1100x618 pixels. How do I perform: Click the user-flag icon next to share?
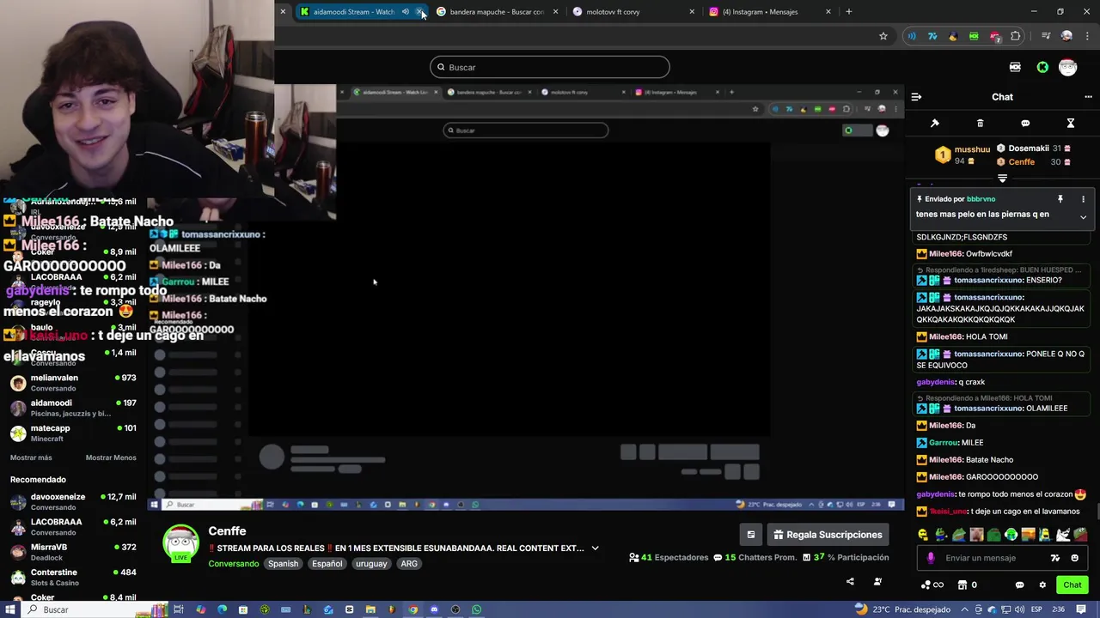(877, 582)
